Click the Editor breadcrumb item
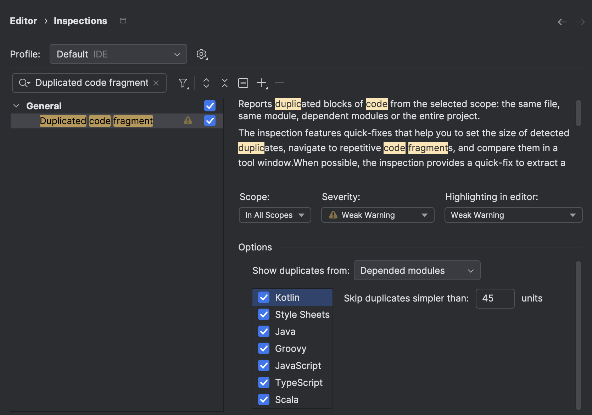The width and height of the screenshot is (592, 415). [x=23, y=21]
